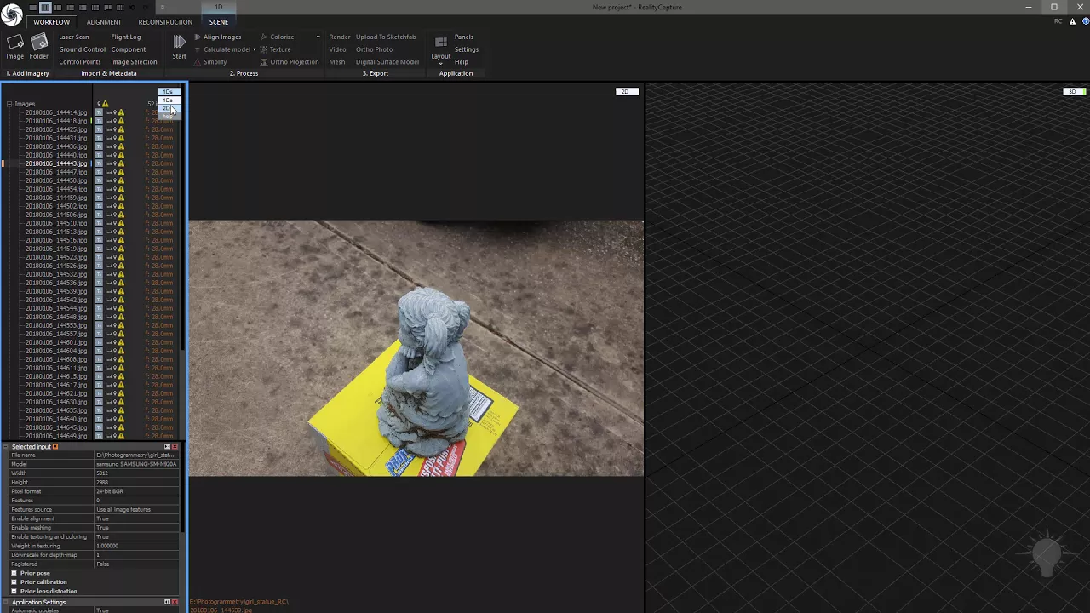Open the Panels menu item
Viewport: 1090px width, 613px height.
[464, 37]
